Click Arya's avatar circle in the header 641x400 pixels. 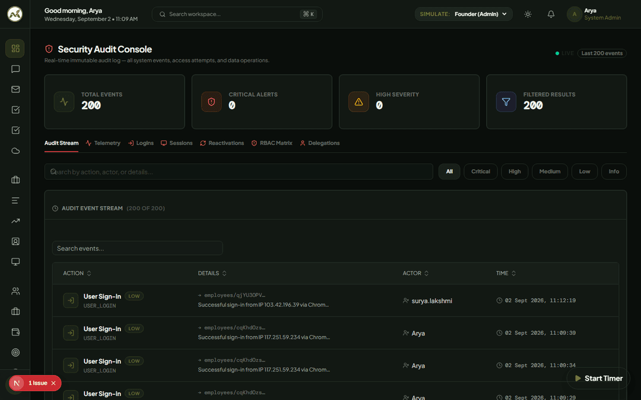574,14
